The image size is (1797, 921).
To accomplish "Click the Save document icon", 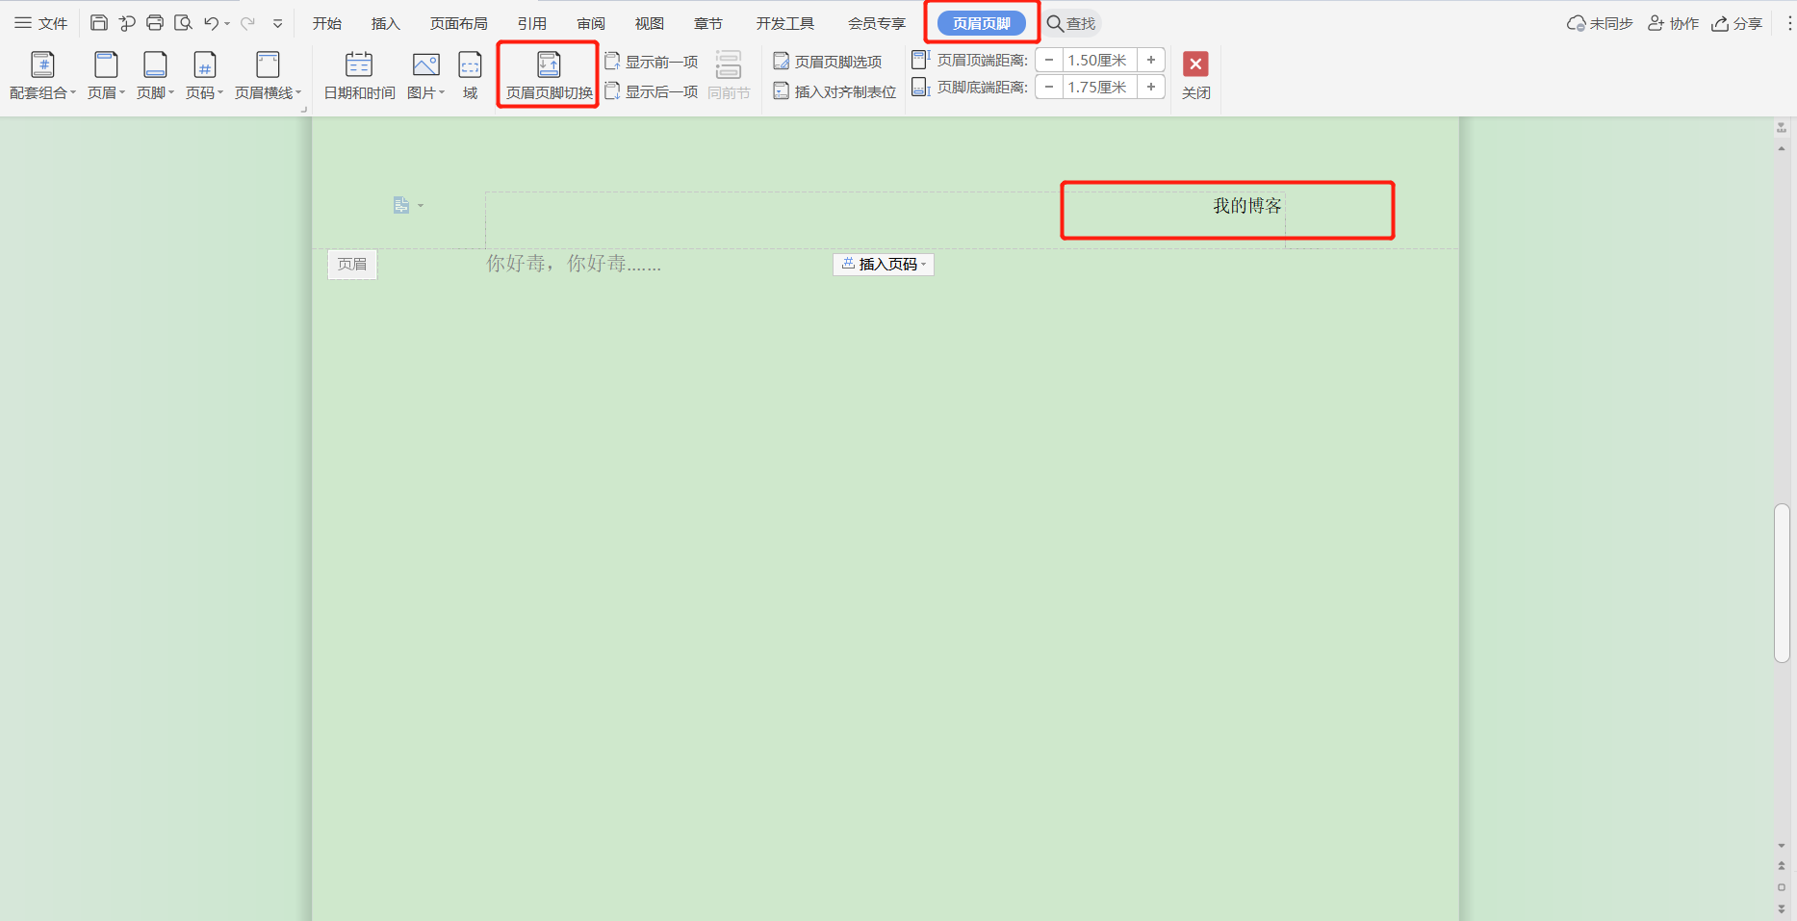I will [x=98, y=22].
